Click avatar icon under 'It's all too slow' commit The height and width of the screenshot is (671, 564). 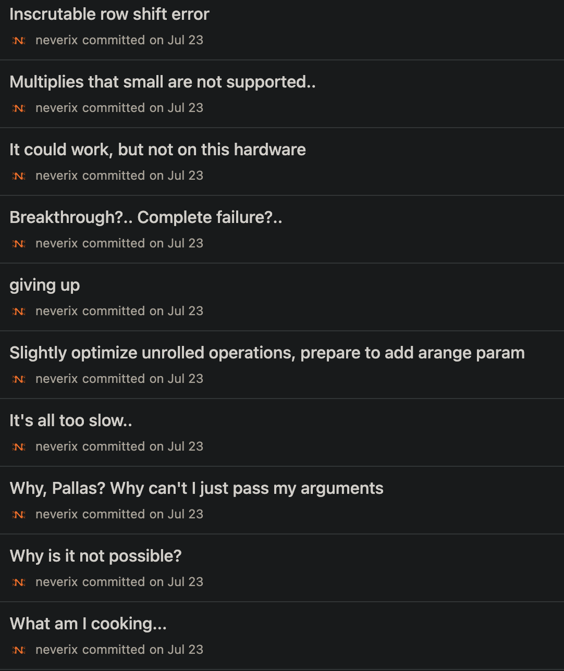point(19,447)
